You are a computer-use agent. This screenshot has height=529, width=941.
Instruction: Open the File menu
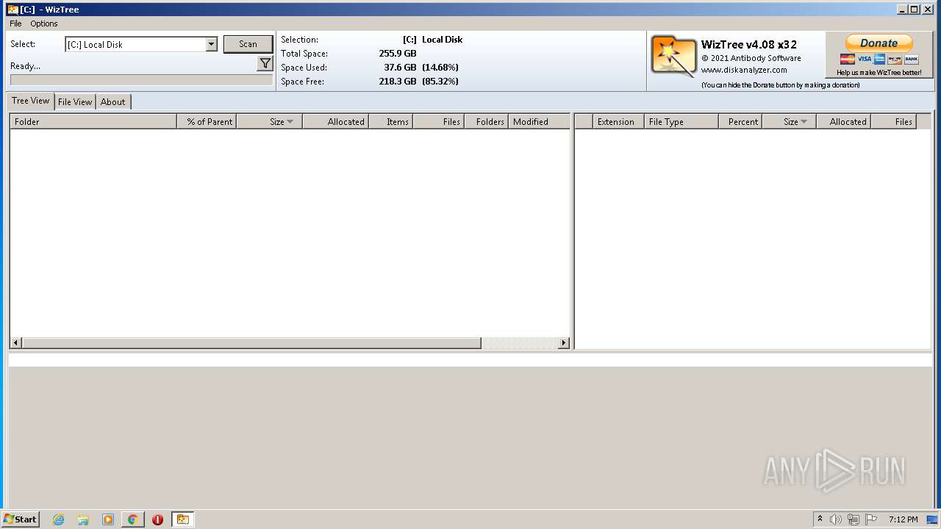click(x=15, y=24)
